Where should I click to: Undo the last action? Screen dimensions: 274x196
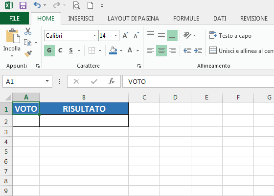click(x=37, y=5)
